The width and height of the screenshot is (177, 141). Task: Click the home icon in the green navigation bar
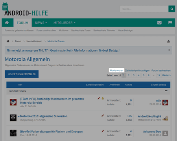coord(7,23)
